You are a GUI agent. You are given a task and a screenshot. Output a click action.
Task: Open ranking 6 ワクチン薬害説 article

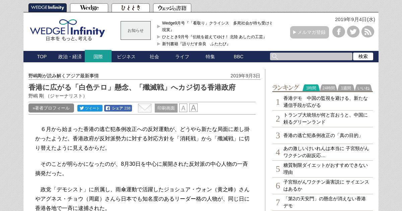(326, 186)
